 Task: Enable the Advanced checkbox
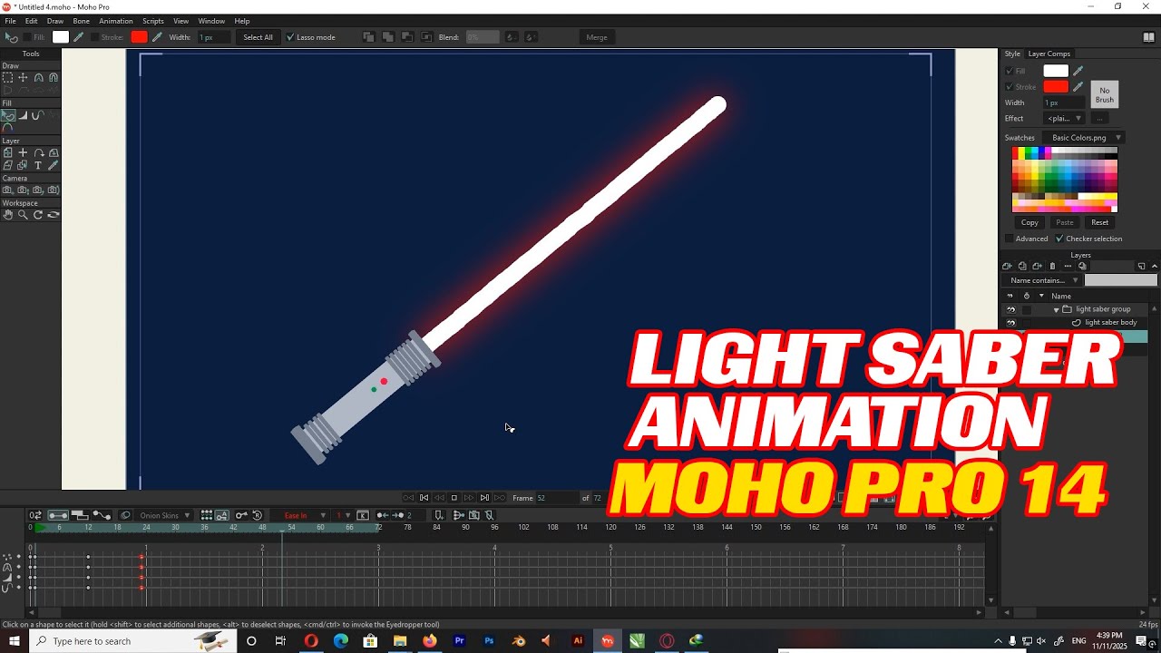click(x=1010, y=239)
